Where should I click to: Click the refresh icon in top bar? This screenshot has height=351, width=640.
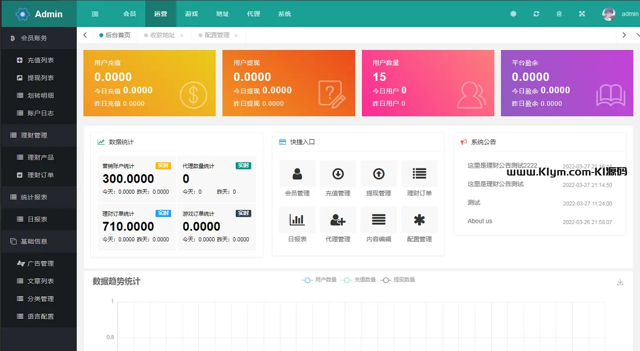click(x=536, y=14)
